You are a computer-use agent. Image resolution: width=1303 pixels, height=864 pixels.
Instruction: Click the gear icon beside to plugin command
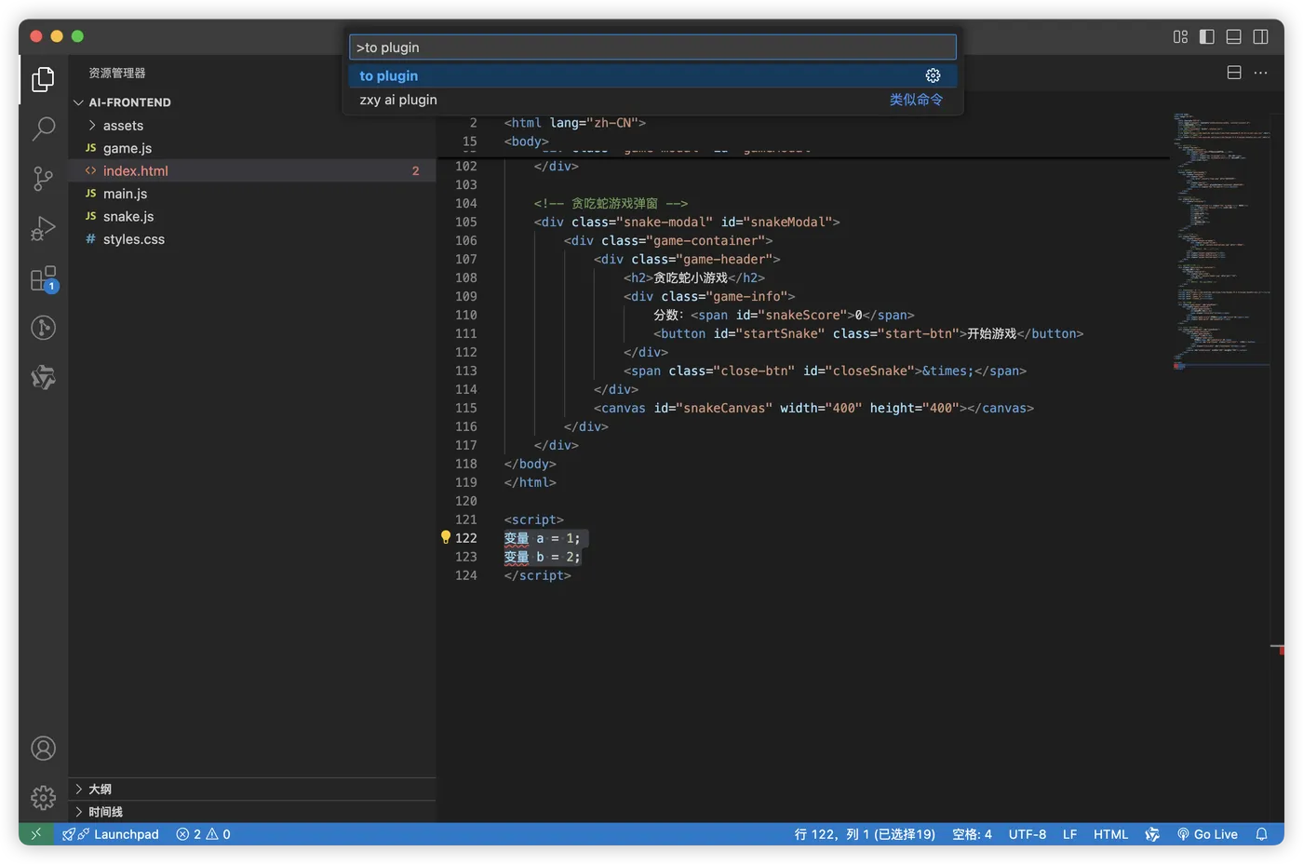pyautogui.click(x=933, y=75)
